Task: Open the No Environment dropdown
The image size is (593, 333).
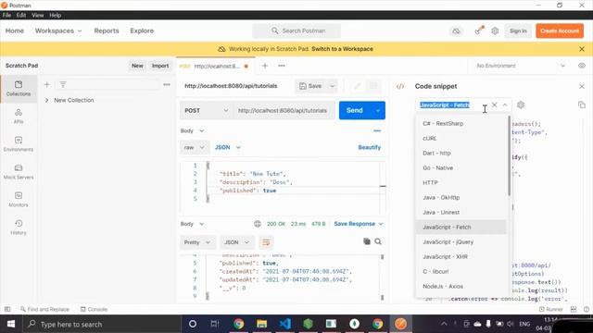Action: pyautogui.click(x=521, y=66)
